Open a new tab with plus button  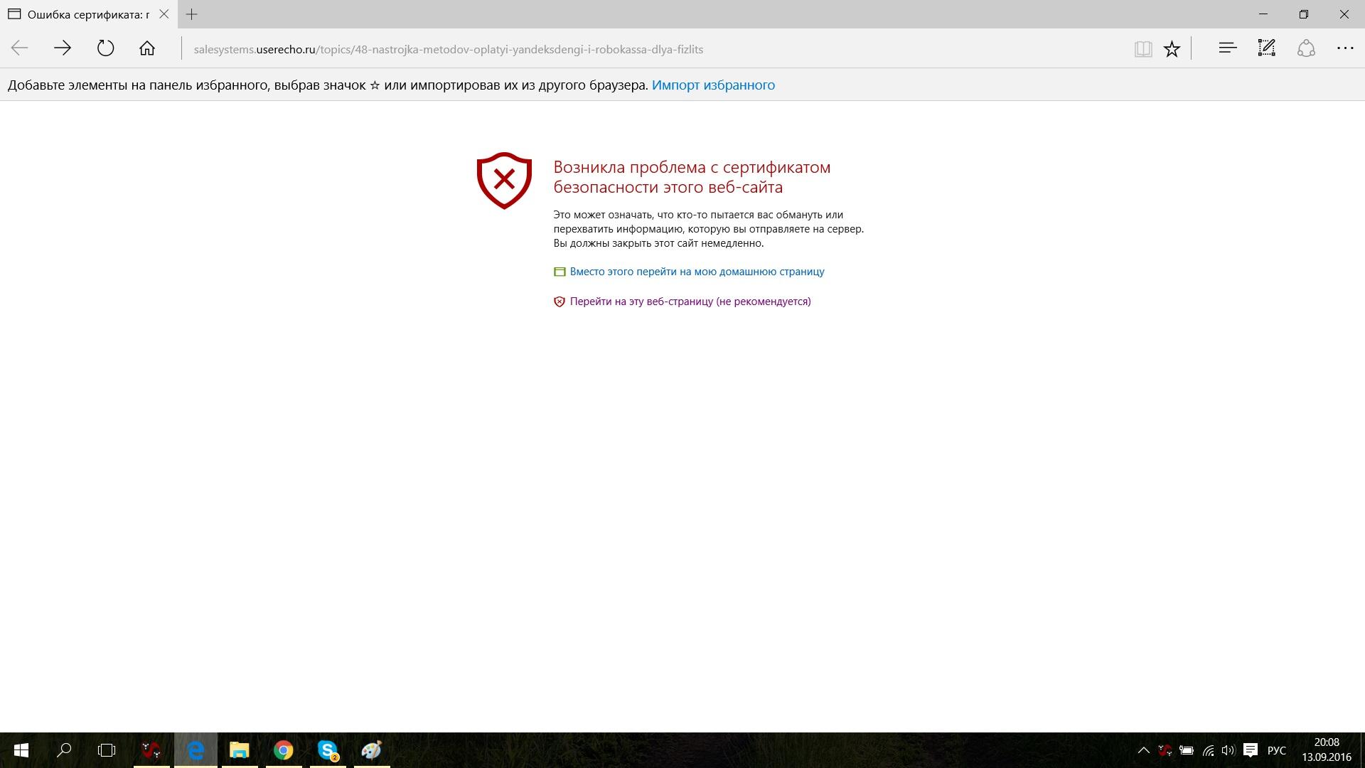coord(191,14)
